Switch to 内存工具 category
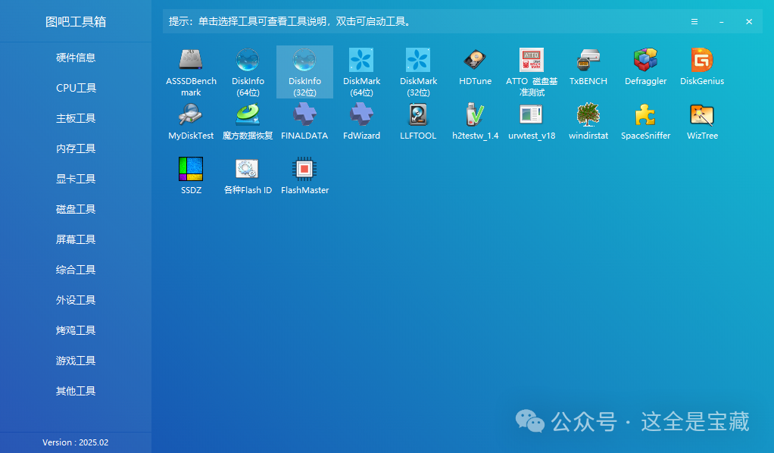 tap(76, 148)
